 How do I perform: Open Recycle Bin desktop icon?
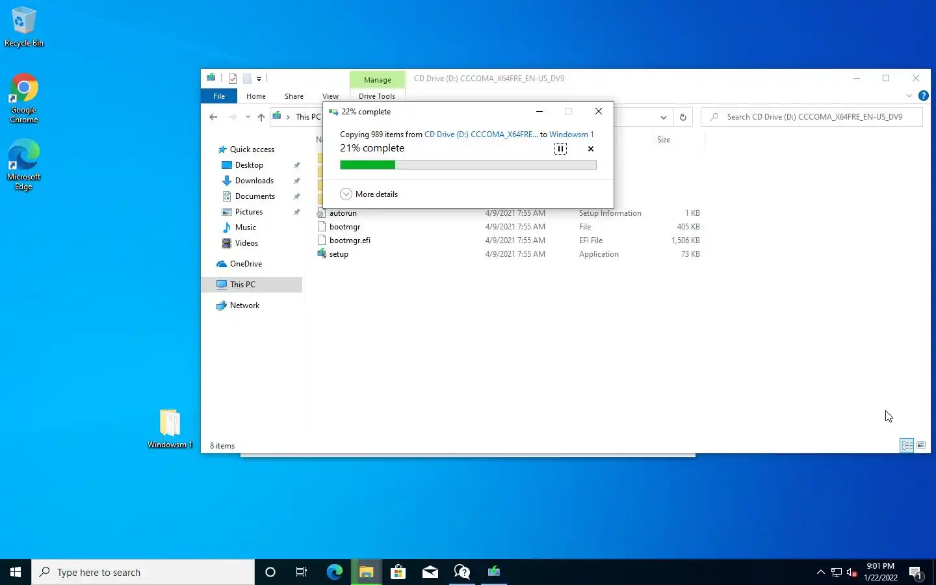[23, 27]
